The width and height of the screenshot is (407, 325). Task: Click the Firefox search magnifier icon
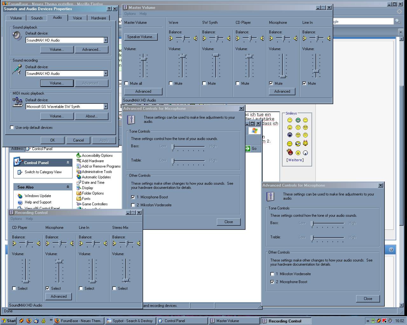coord(397,21)
